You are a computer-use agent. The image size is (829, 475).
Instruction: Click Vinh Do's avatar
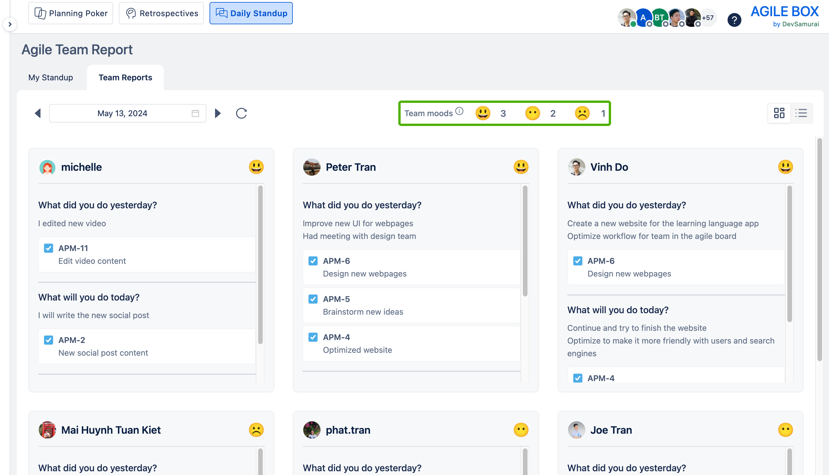pos(576,167)
